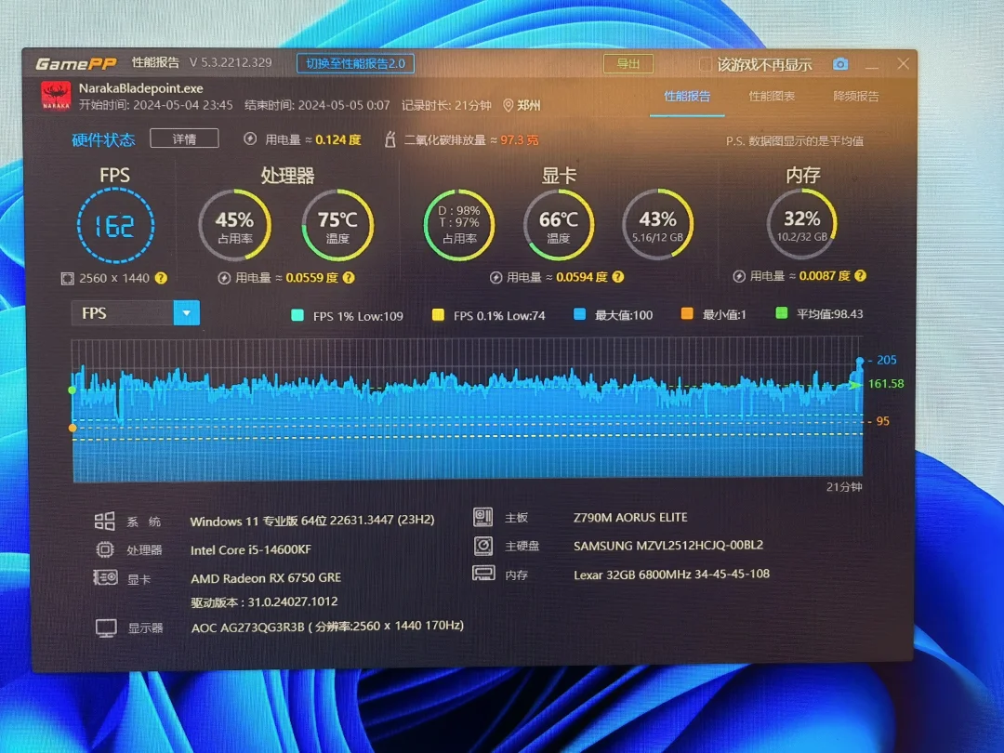Click the green start dot on FPS chart
1004x753 pixels.
point(72,390)
